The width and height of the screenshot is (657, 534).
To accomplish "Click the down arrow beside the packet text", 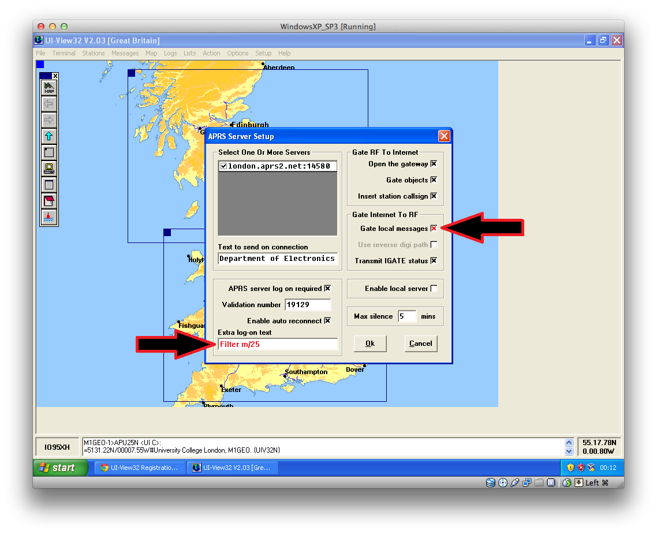I will click(x=569, y=451).
